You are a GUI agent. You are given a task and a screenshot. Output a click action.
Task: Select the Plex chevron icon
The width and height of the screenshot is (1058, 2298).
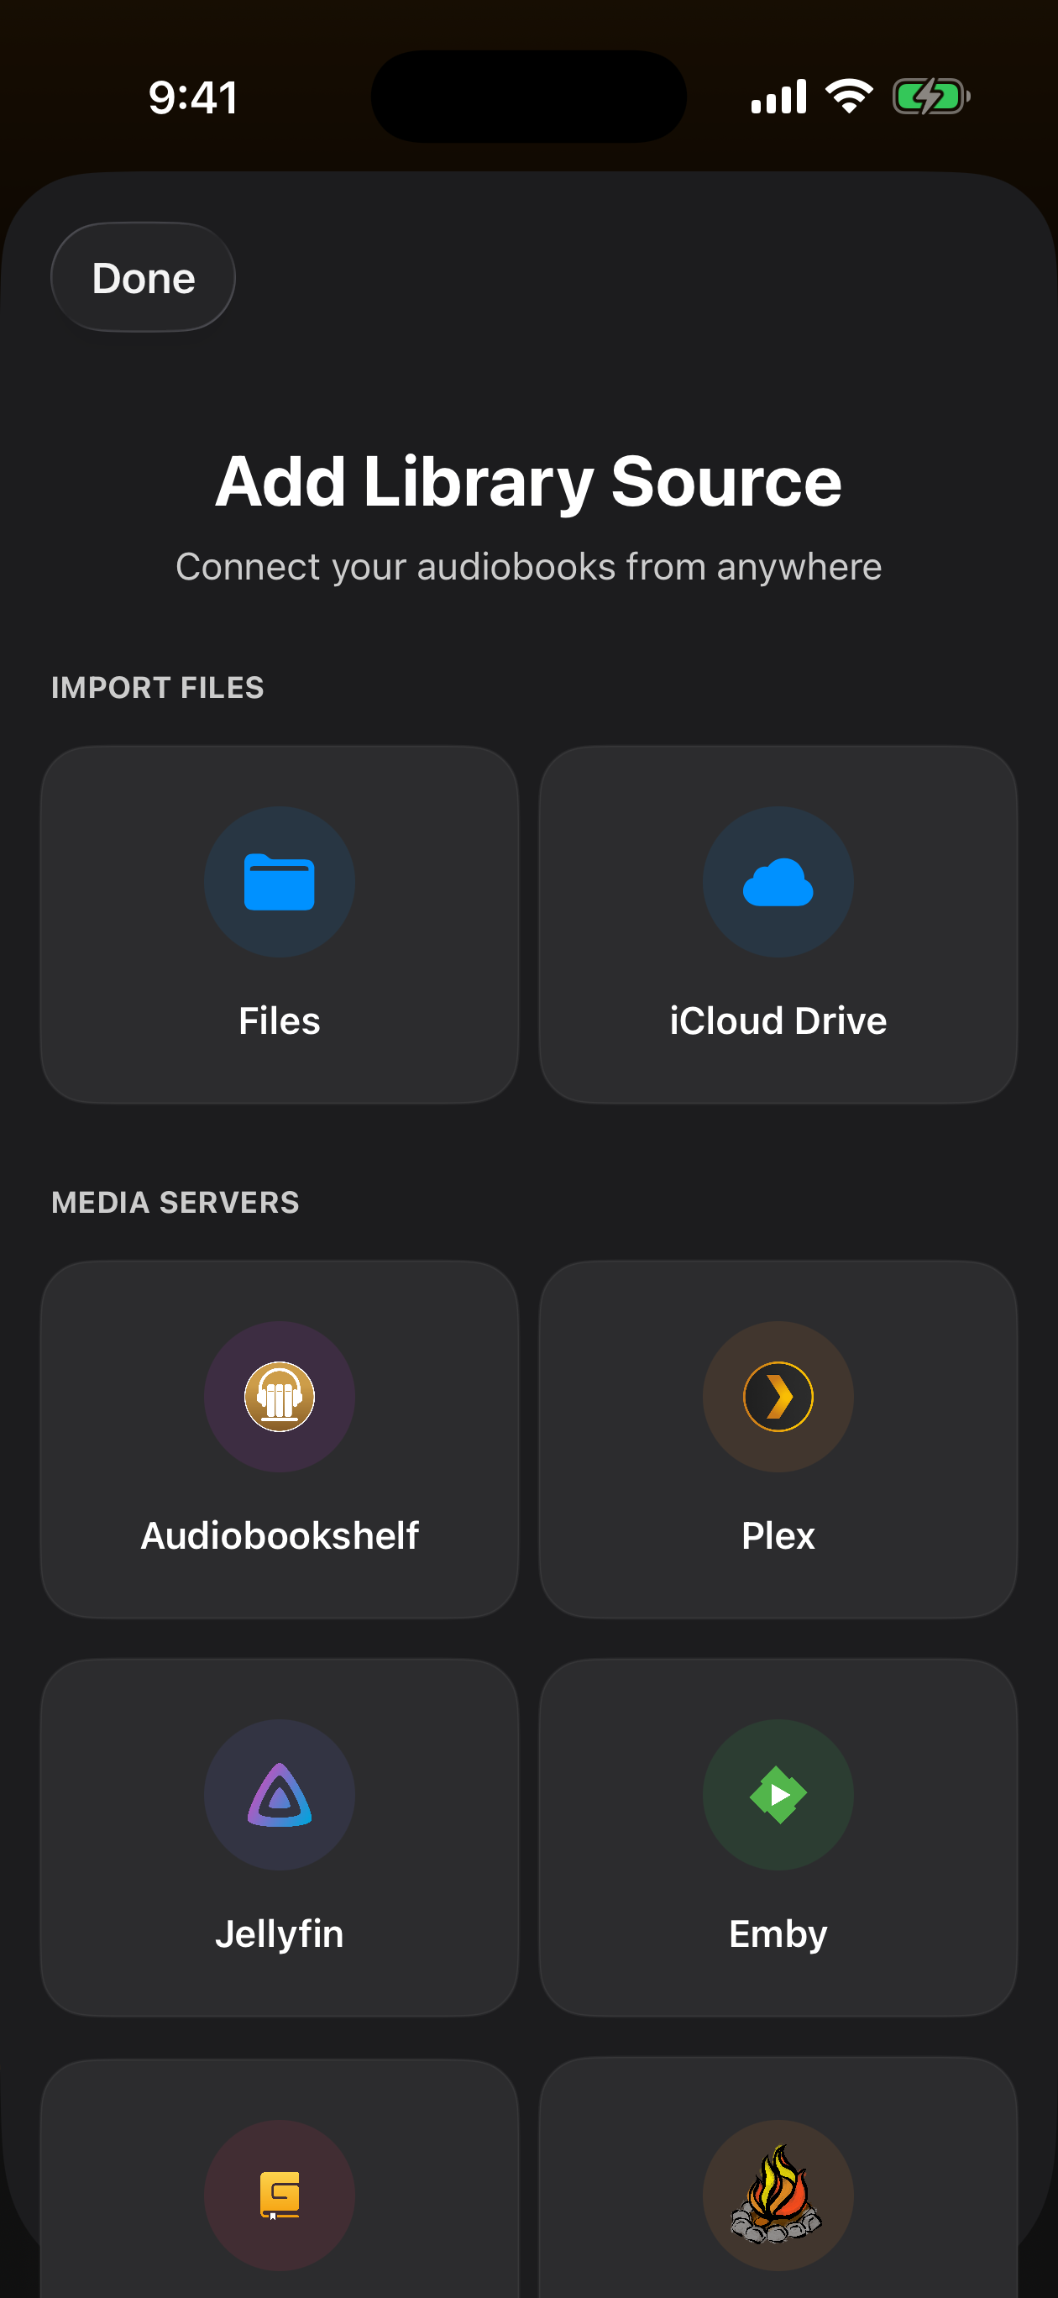click(778, 1396)
